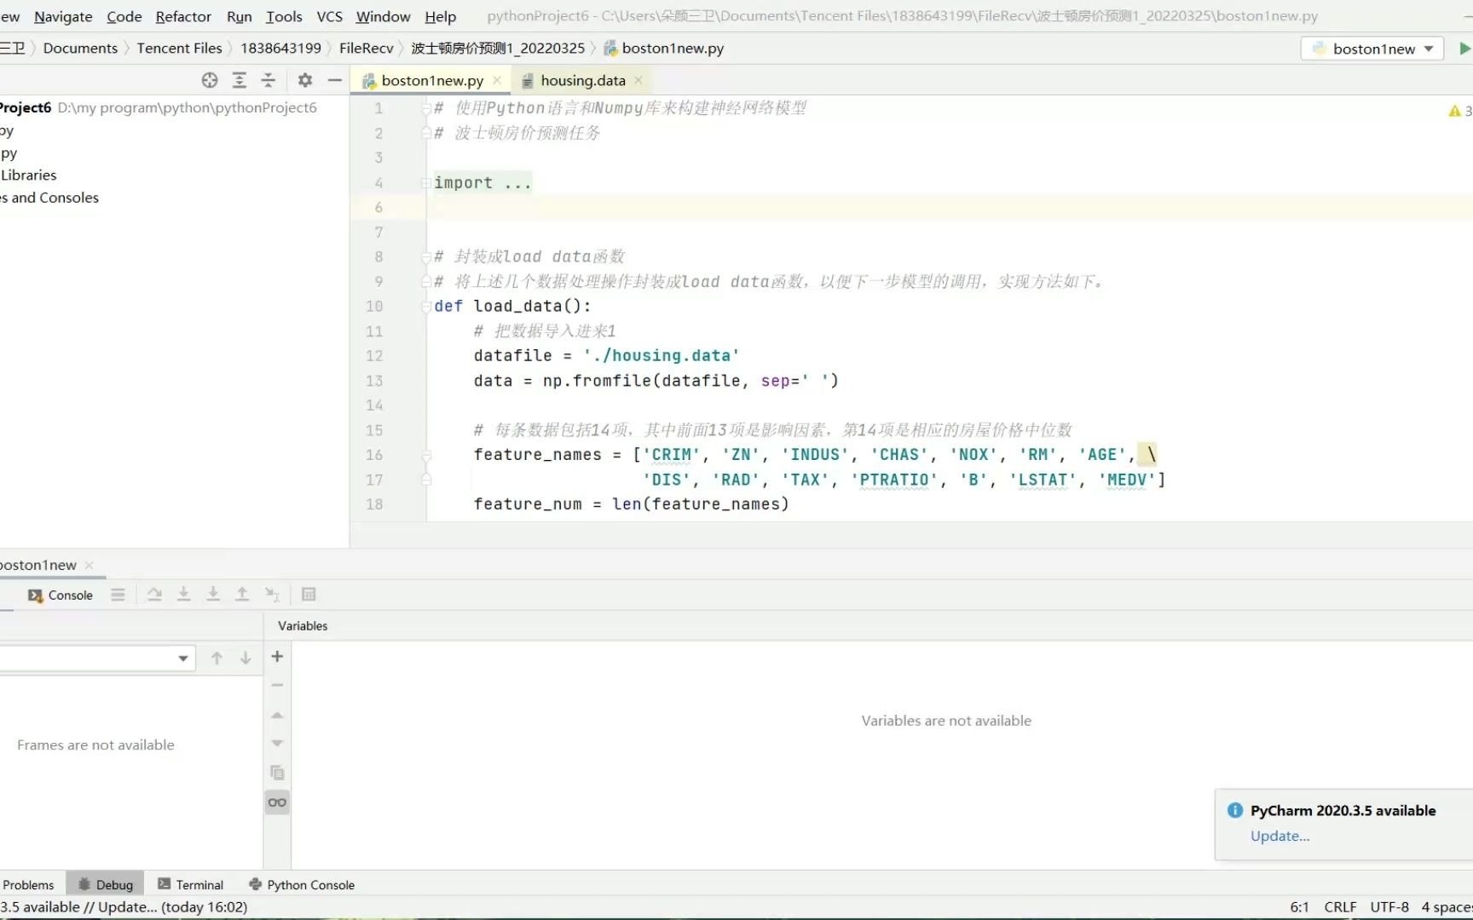Screen dimensions: 1473x920
Task: Click Step Into debug icon
Action: point(183,595)
